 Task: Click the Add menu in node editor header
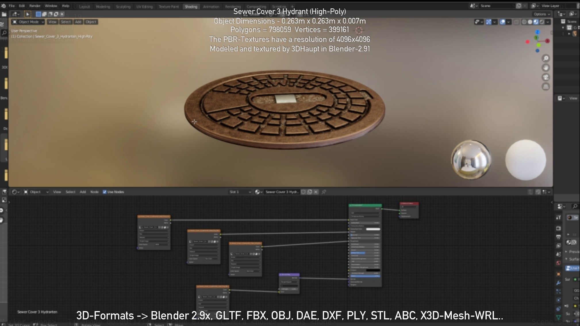click(x=83, y=192)
